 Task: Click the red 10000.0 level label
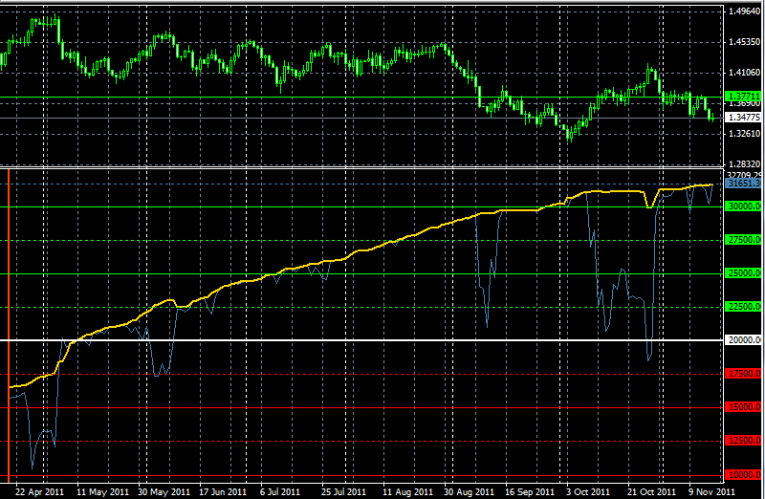(744, 474)
